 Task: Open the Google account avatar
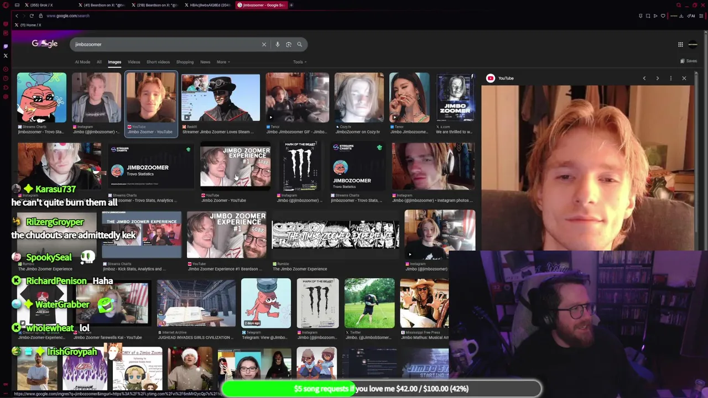[693, 44]
